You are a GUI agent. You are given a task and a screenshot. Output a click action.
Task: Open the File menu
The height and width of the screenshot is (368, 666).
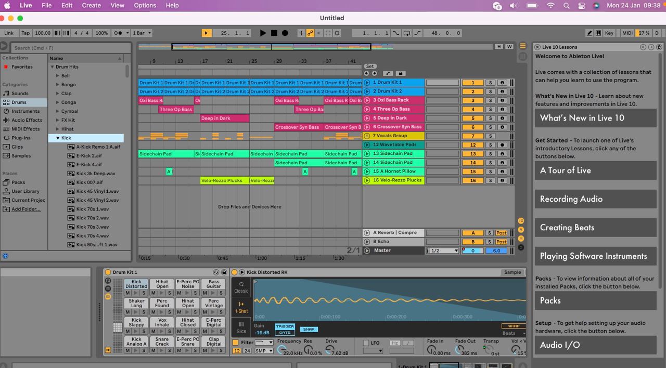coord(46,5)
